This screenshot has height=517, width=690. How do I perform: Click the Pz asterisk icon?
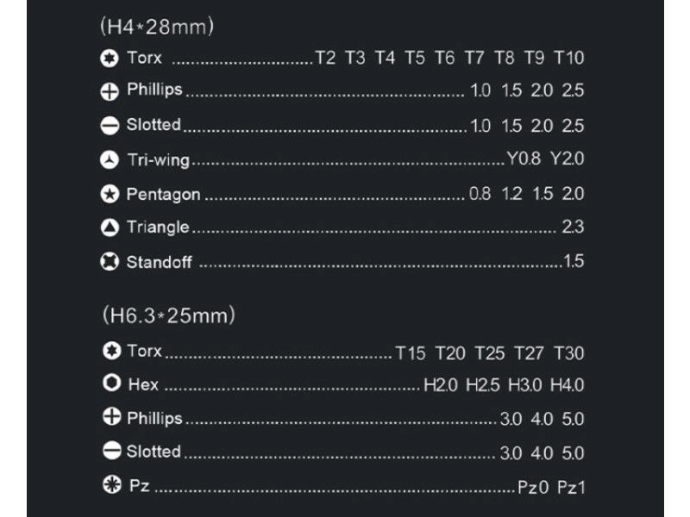[112, 484]
